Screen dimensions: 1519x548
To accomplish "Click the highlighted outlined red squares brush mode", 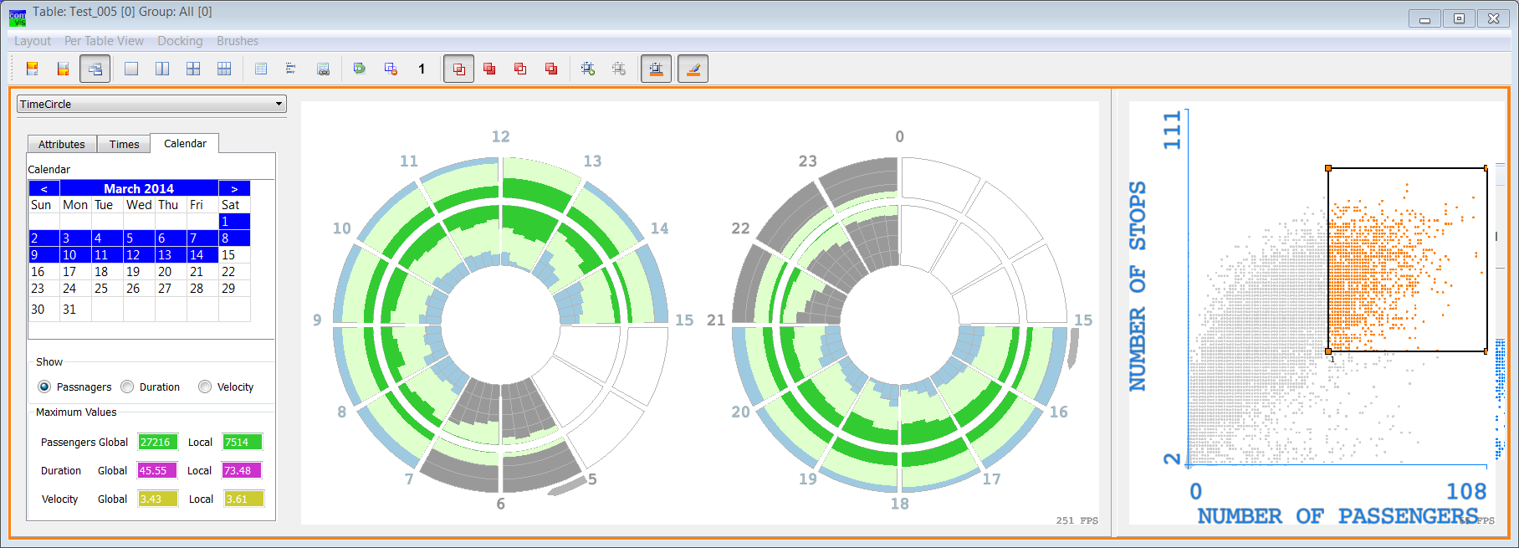I will coord(458,69).
